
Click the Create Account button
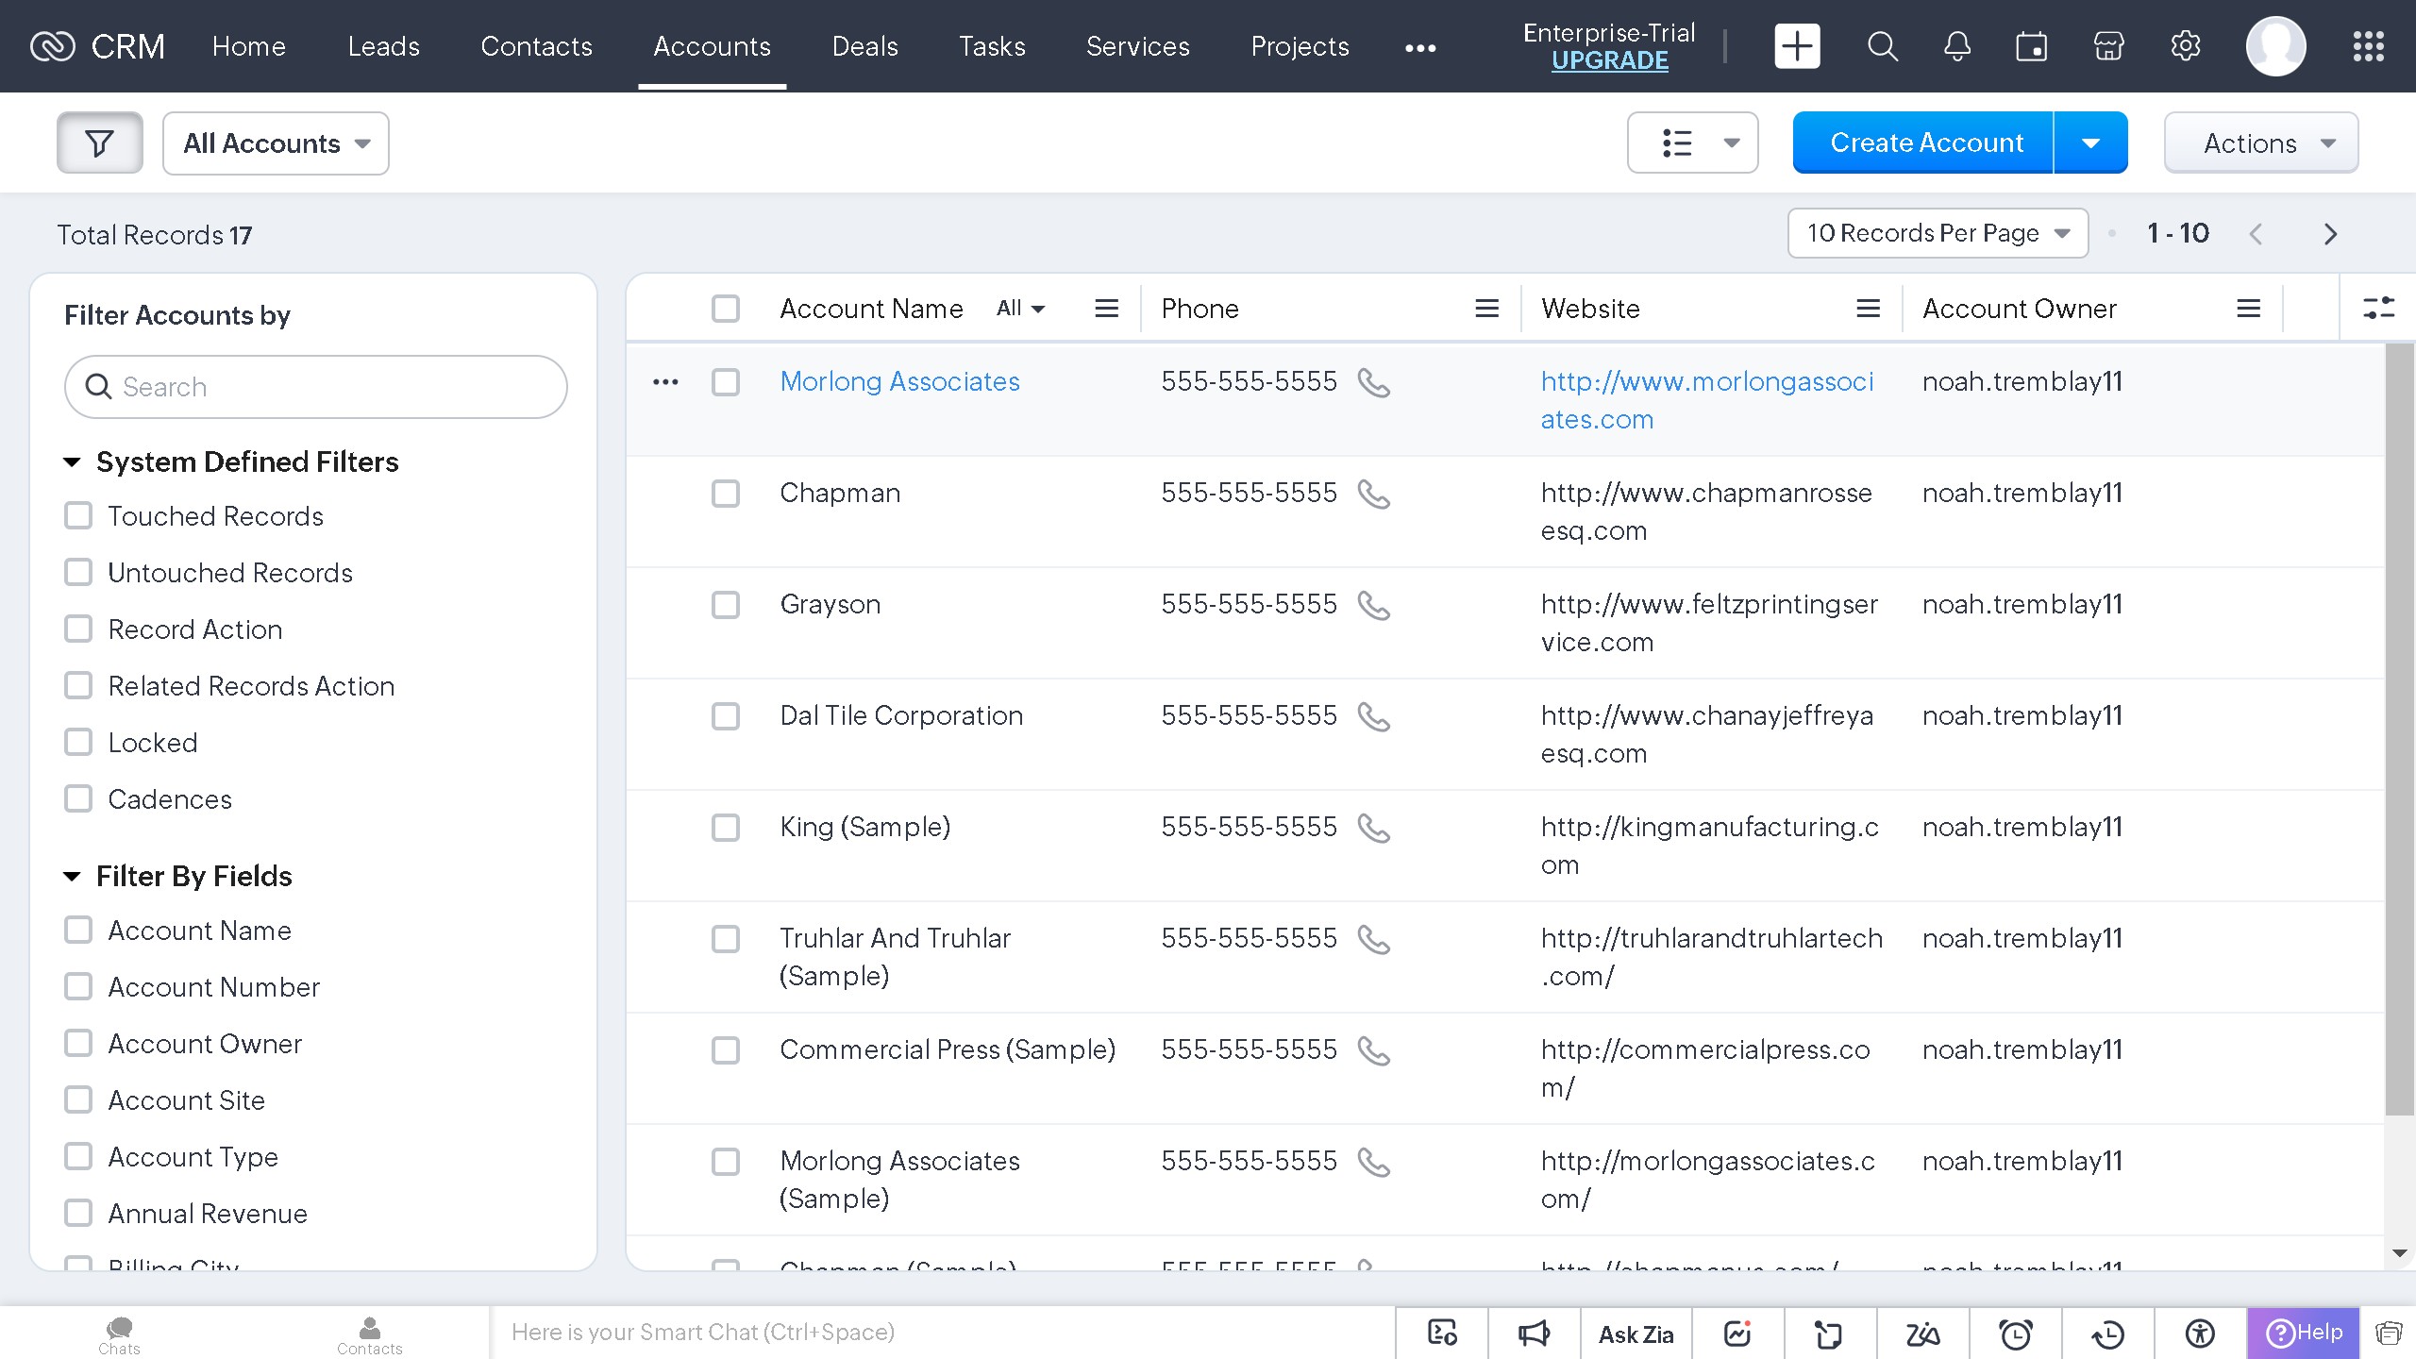tap(1926, 143)
